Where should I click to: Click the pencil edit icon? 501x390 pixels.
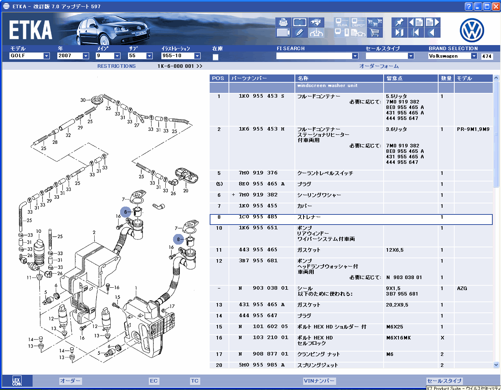coord(300,33)
